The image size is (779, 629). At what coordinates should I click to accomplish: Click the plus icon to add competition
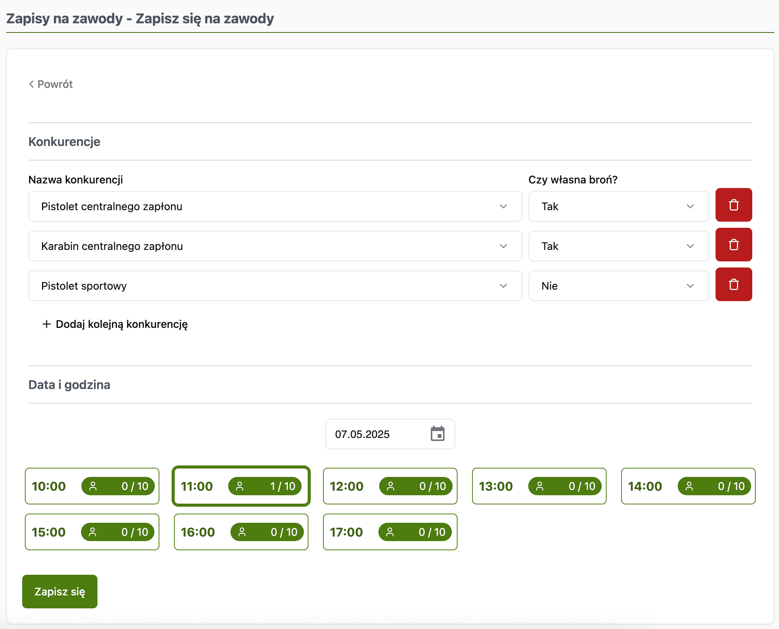click(47, 324)
